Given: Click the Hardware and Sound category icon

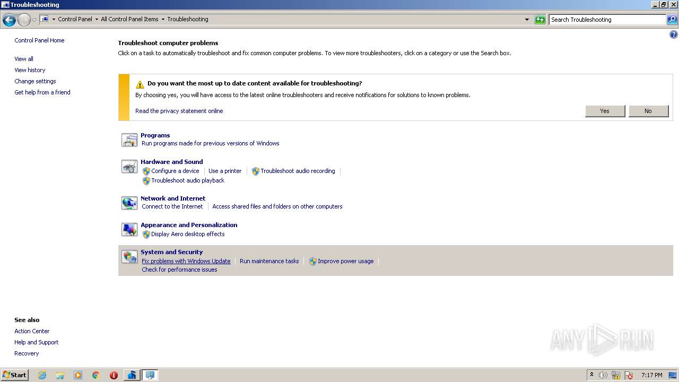Looking at the screenshot, I should (x=129, y=167).
